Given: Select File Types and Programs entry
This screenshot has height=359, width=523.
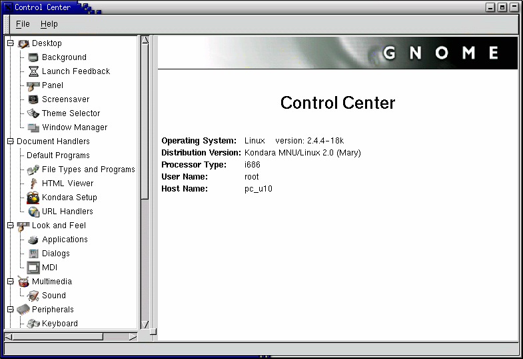Looking at the screenshot, I should coord(88,169).
